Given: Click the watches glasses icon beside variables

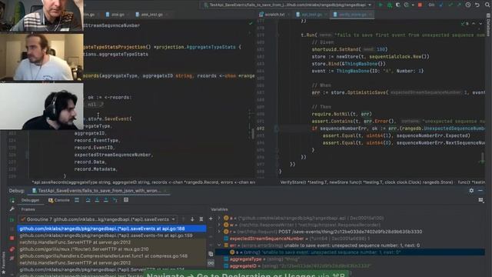Looking at the screenshot, I should tap(211, 263).
